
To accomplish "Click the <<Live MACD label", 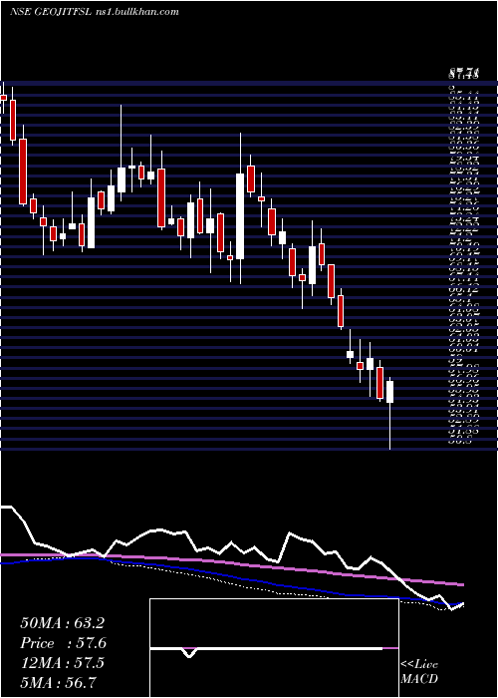I will click(x=419, y=671).
